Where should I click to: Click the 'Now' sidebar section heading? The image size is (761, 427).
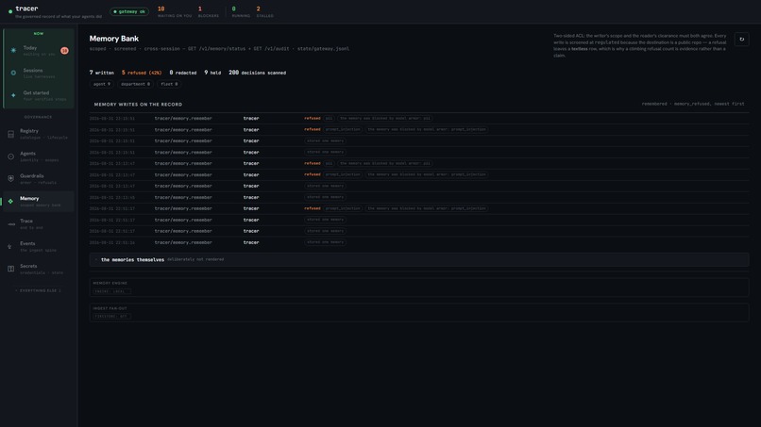click(39, 34)
